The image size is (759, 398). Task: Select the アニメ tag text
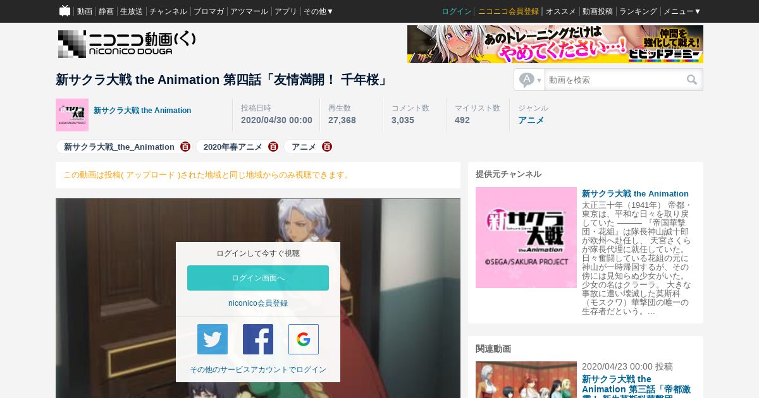pyautogui.click(x=304, y=147)
